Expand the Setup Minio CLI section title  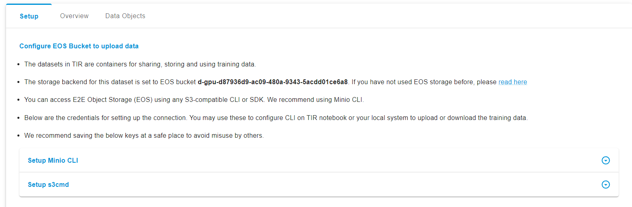pyautogui.click(x=53, y=160)
